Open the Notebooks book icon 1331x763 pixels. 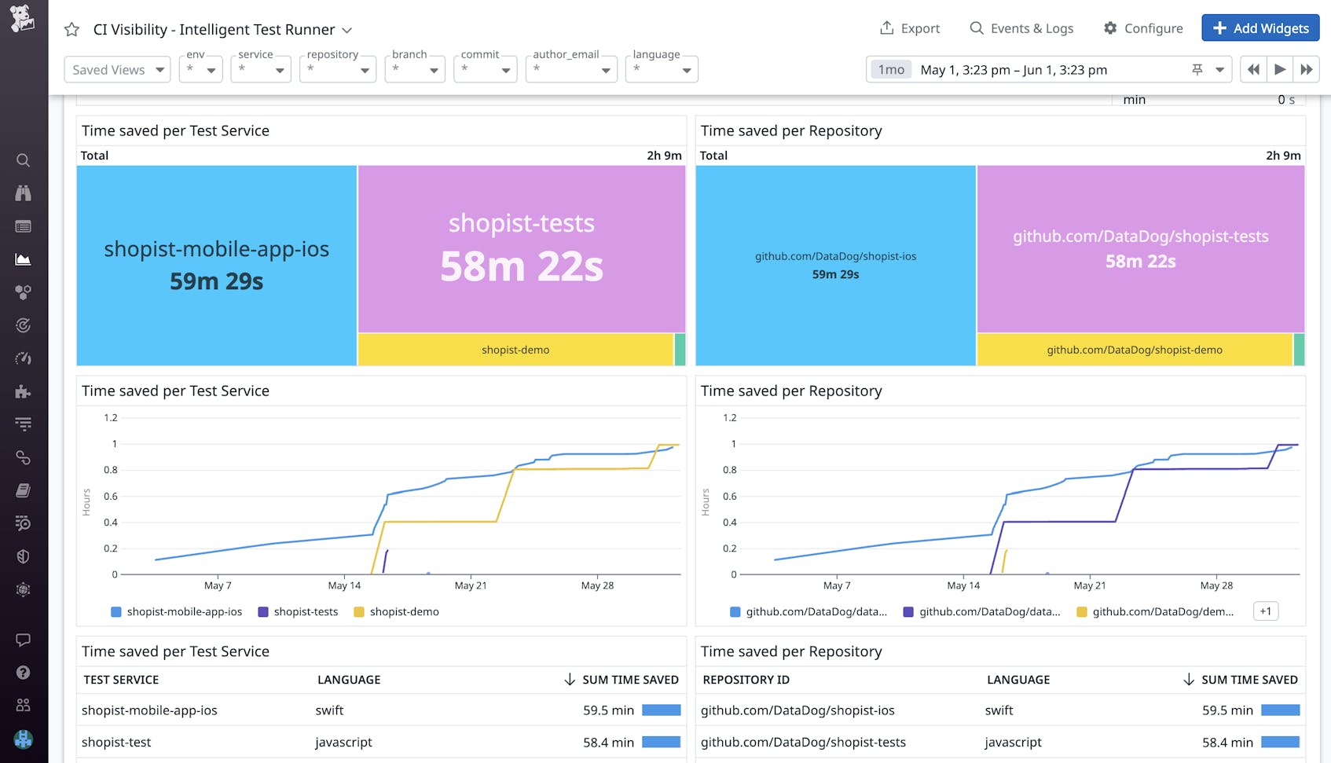(x=23, y=490)
